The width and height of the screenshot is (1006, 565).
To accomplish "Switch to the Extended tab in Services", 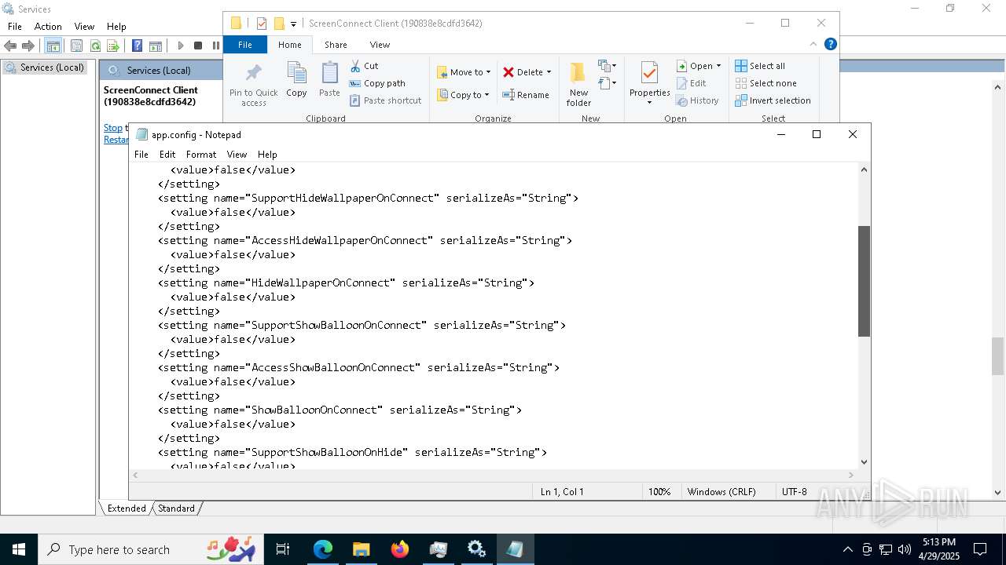I will (x=127, y=508).
